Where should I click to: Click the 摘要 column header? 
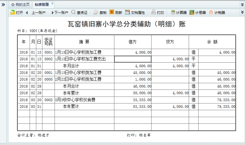coord(84,42)
